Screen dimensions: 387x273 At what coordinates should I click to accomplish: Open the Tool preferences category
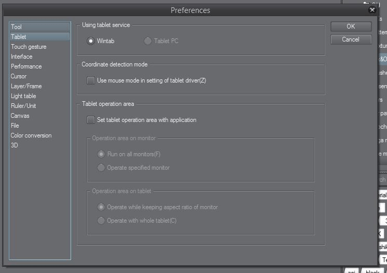point(17,27)
